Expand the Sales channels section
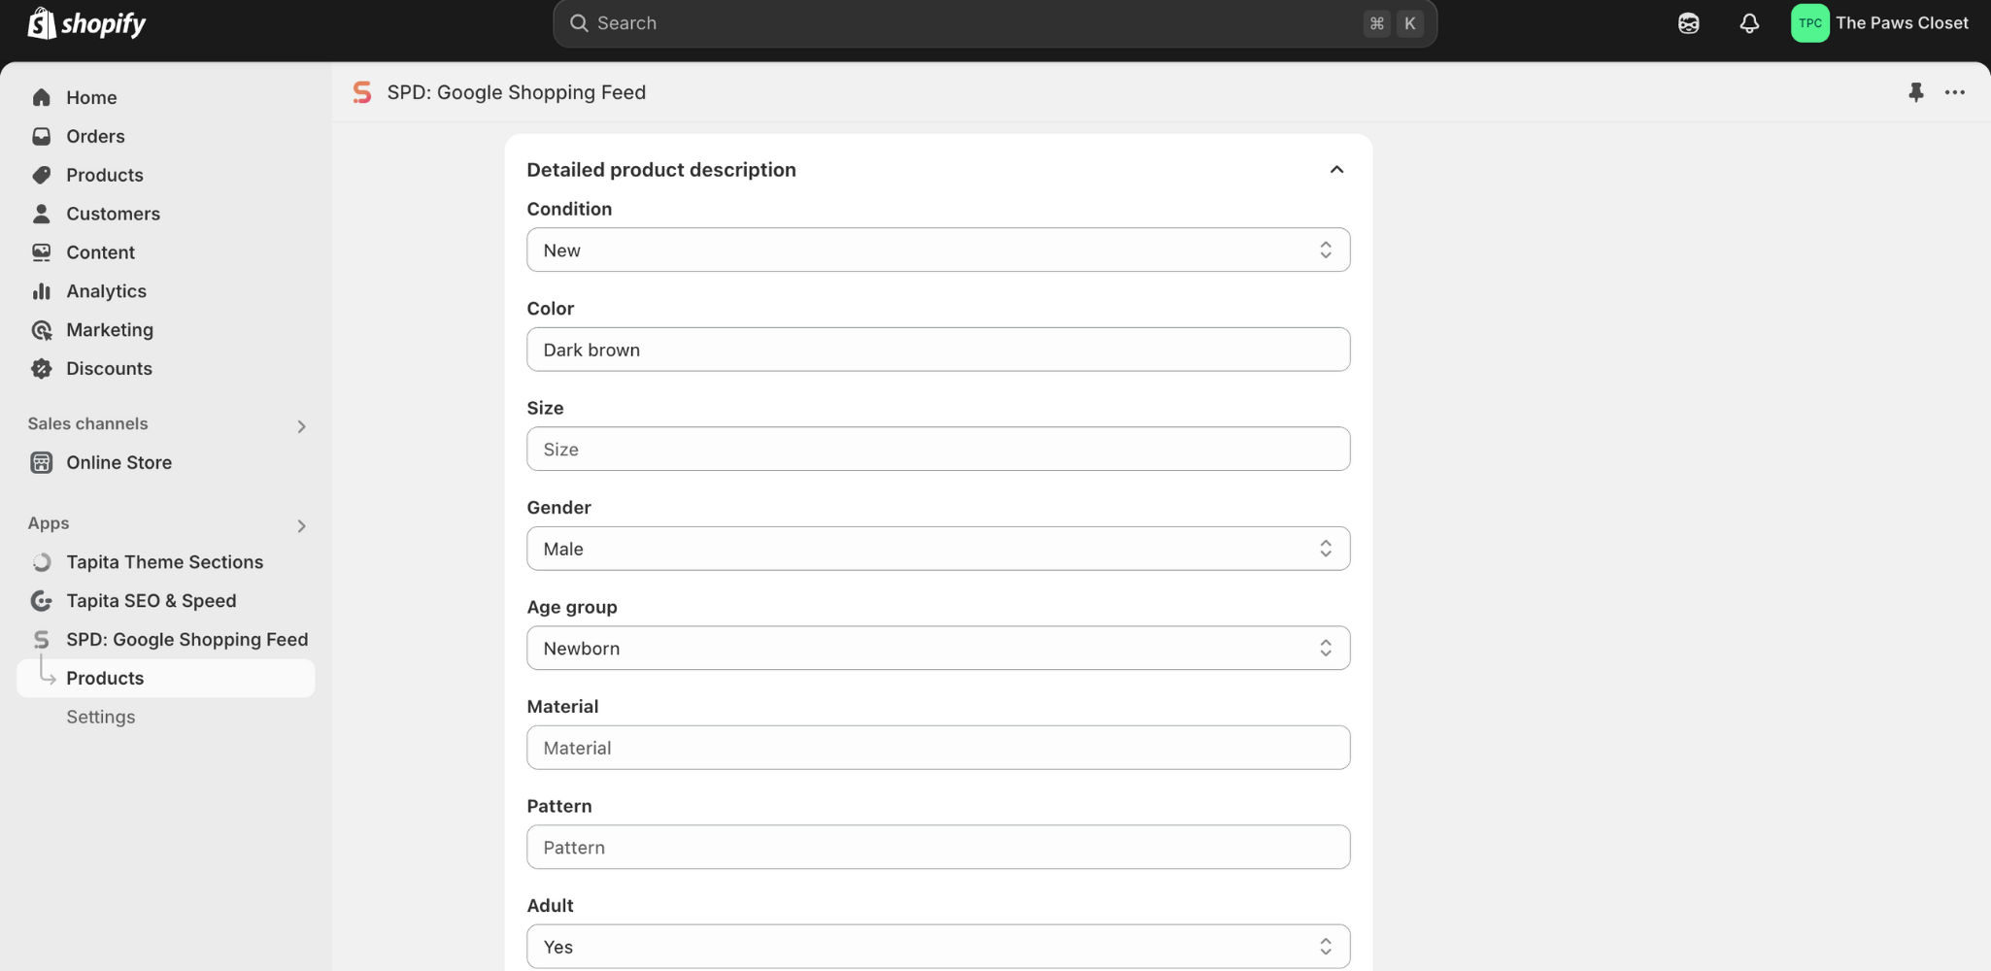1991x971 pixels. pos(301,426)
